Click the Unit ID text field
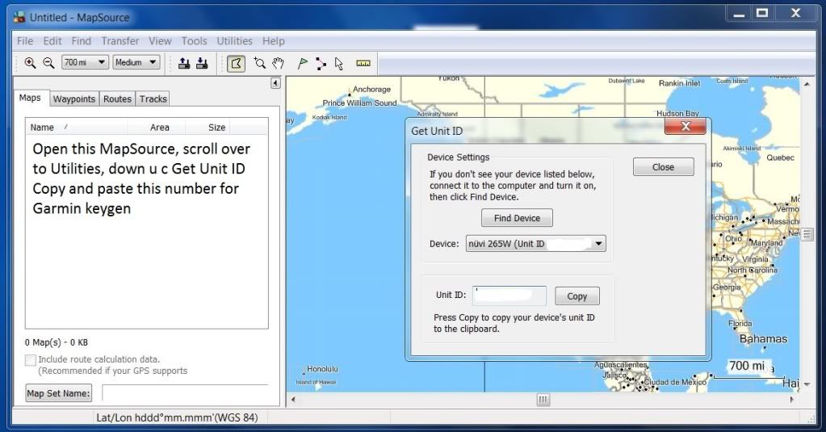Image resolution: width=826 pixels, height=432 pixels. point(509,296)
